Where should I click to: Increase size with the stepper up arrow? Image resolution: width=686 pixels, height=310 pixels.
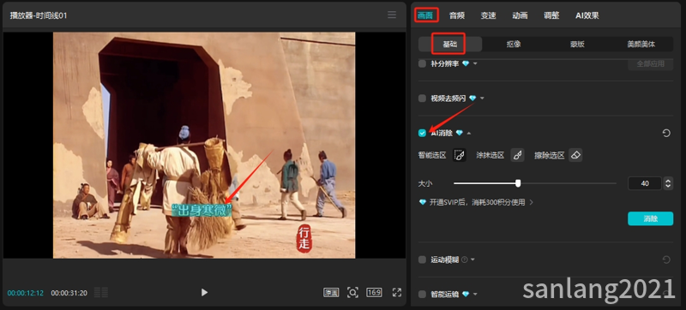(x=668, y=181)
